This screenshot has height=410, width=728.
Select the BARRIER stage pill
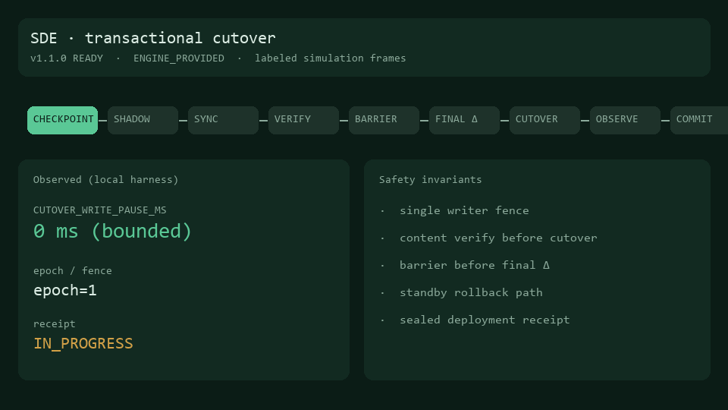[384, 120]
